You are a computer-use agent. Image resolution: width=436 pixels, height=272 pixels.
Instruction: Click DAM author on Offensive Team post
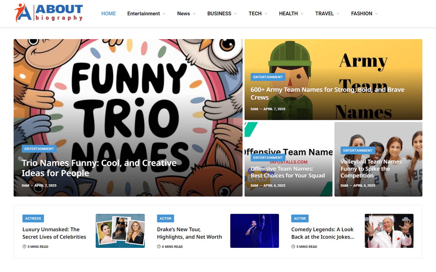coord(254,185)
